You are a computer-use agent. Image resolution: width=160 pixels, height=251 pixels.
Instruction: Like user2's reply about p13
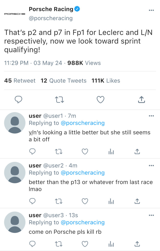coord(85,201)
